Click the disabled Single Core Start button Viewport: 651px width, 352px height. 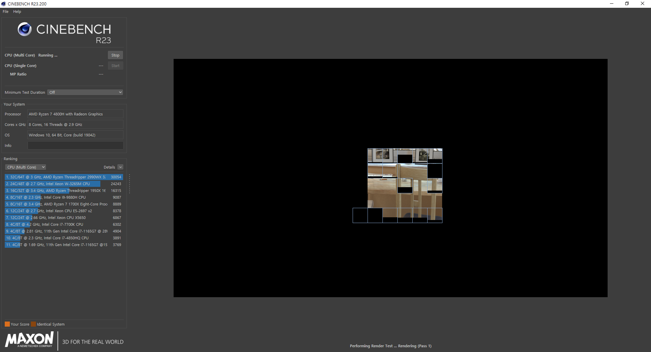tap(115, 66)
